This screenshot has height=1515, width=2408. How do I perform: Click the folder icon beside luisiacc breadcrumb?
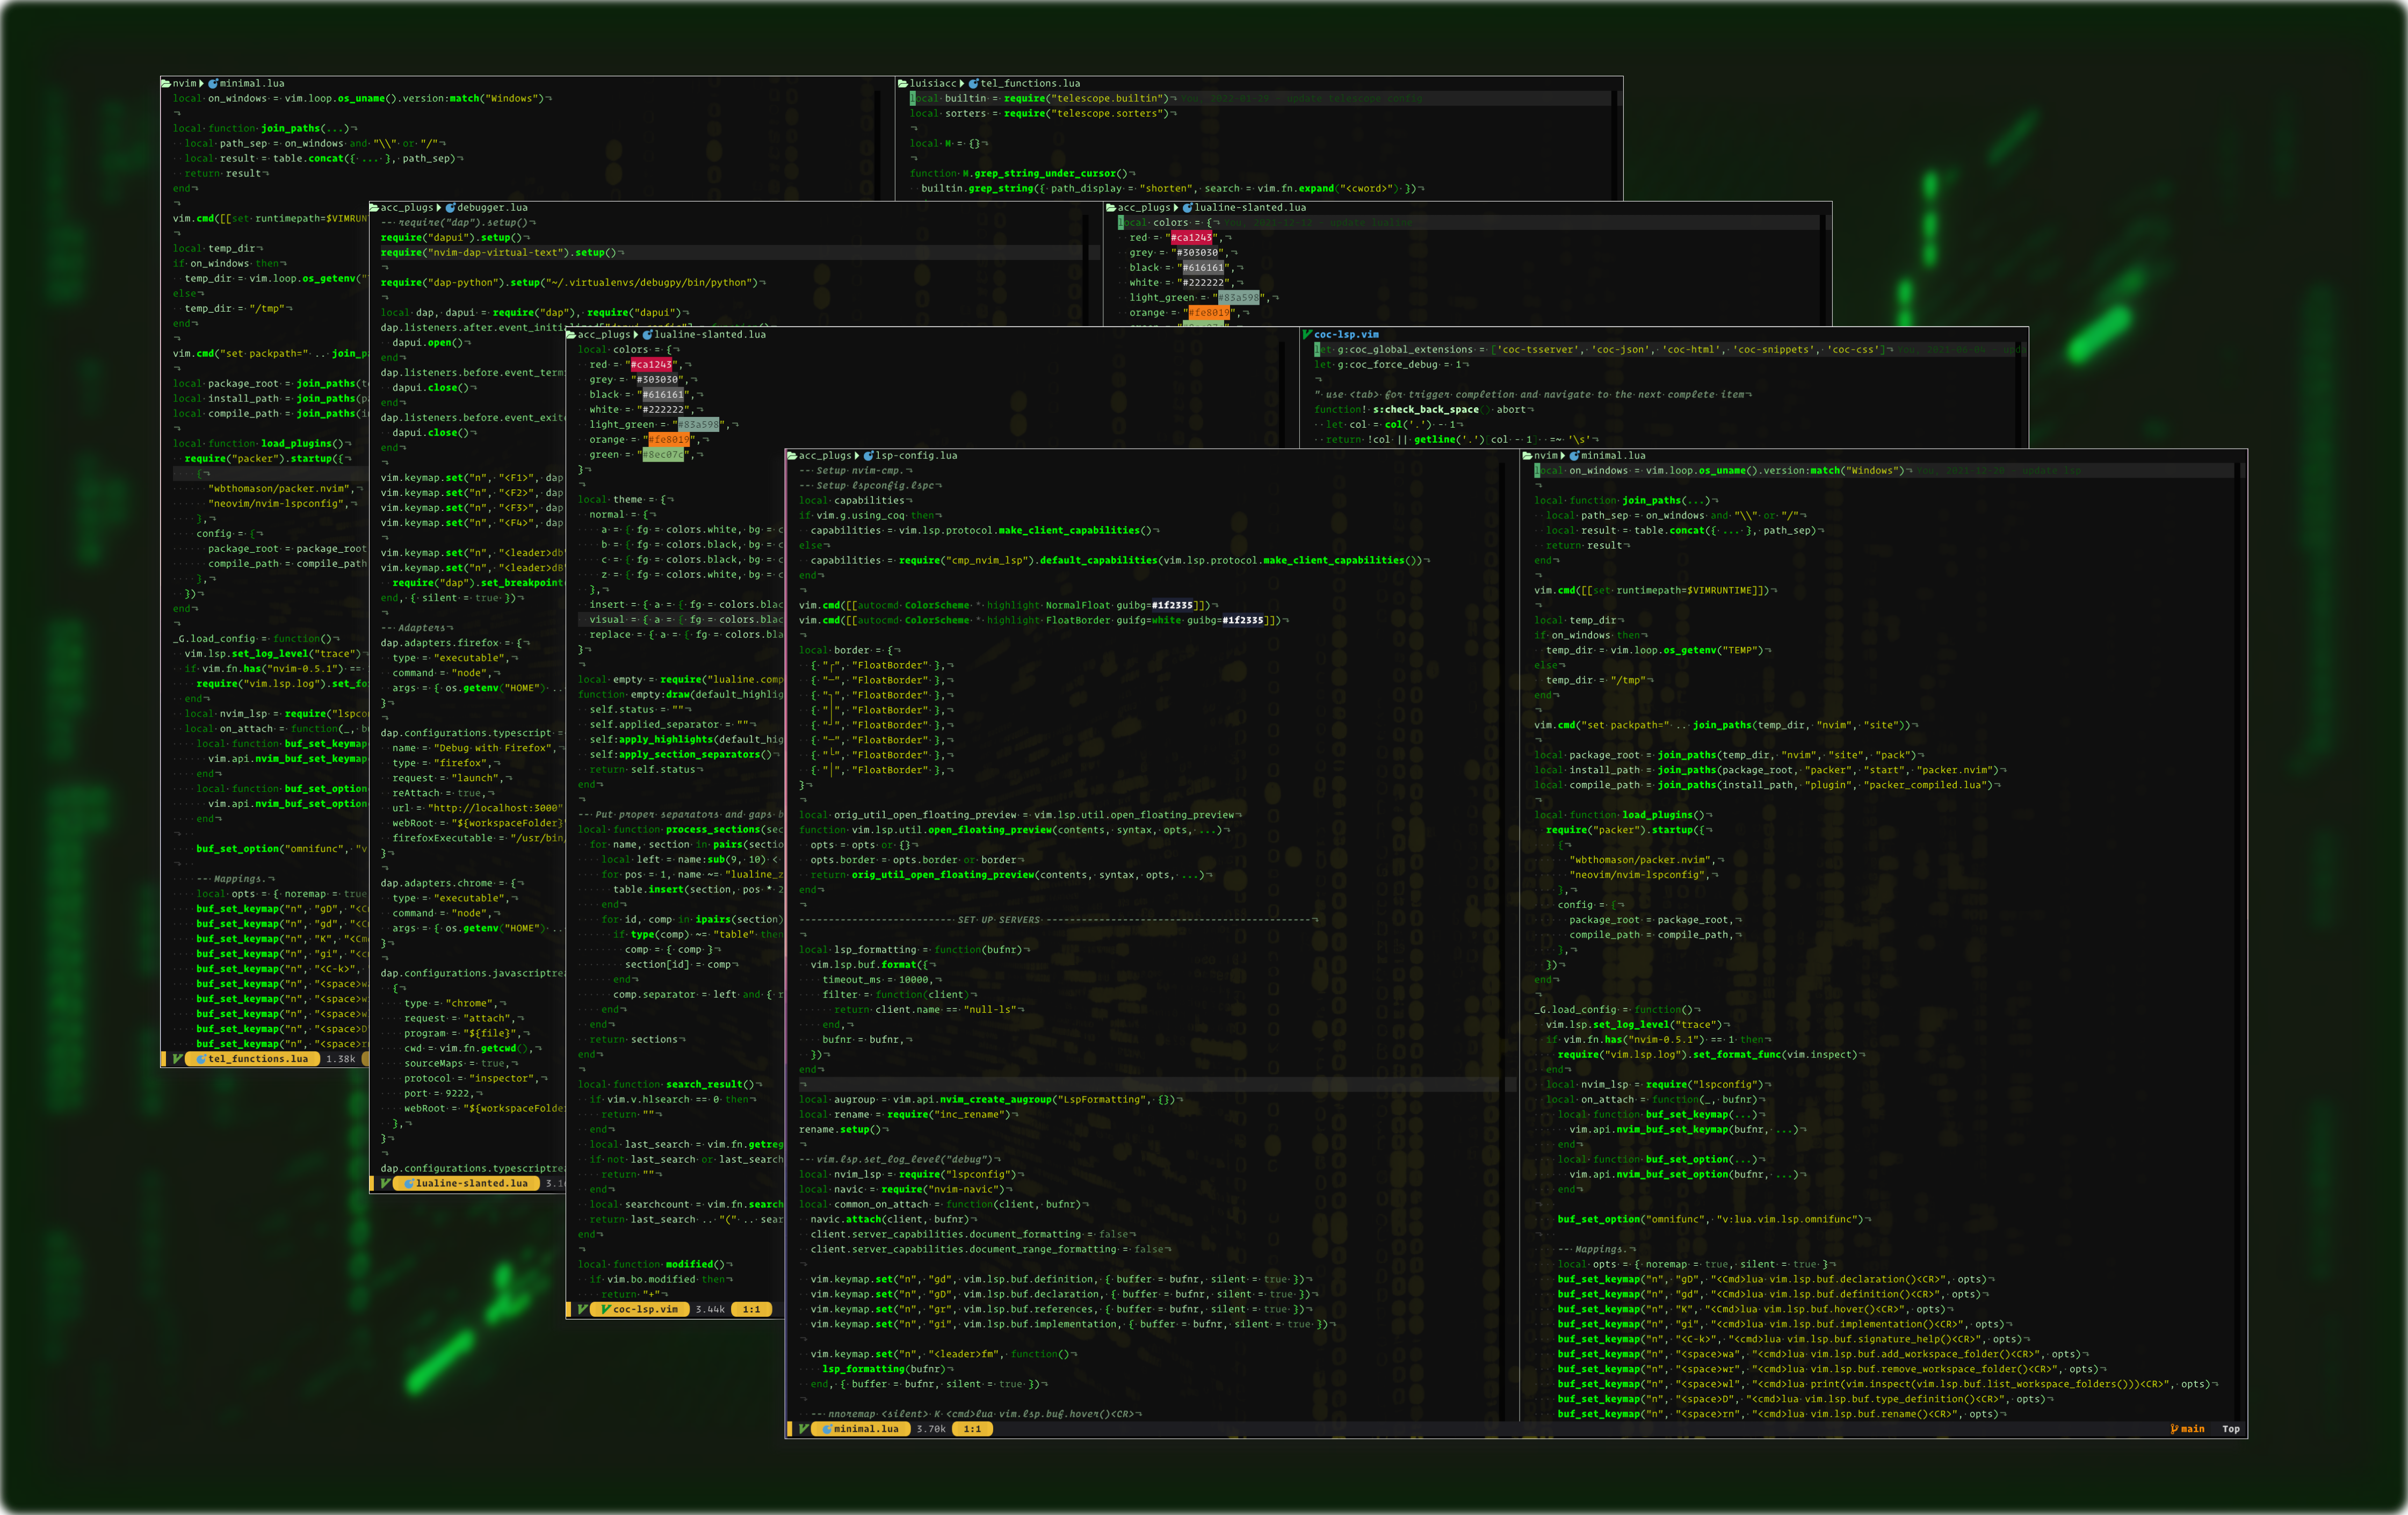(903, 84)
